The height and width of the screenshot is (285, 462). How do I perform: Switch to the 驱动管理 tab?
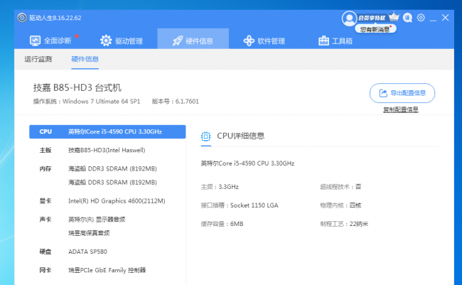click(122, 41)
